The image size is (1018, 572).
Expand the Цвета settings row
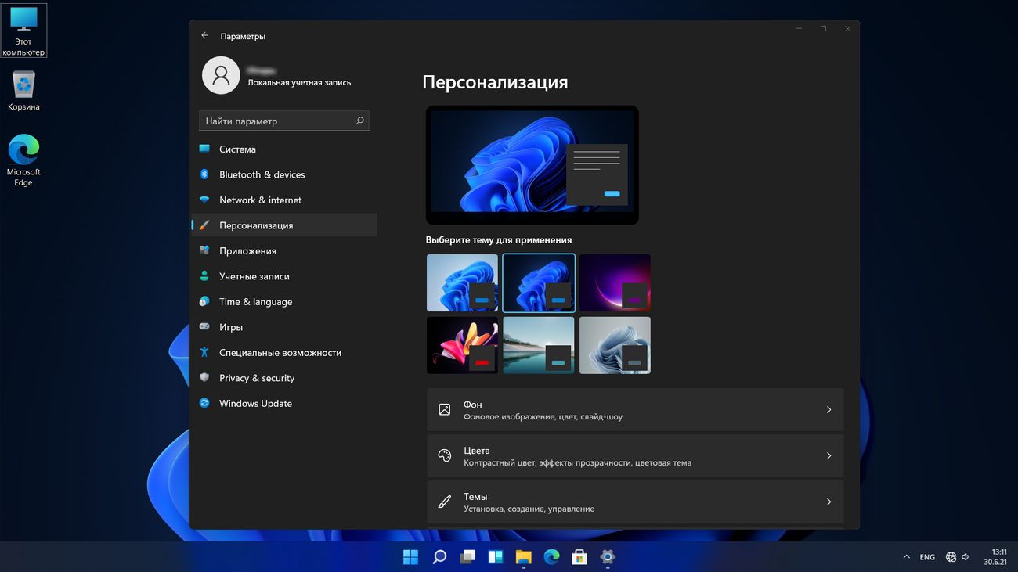pyautogui.click(x=634, y=456)
